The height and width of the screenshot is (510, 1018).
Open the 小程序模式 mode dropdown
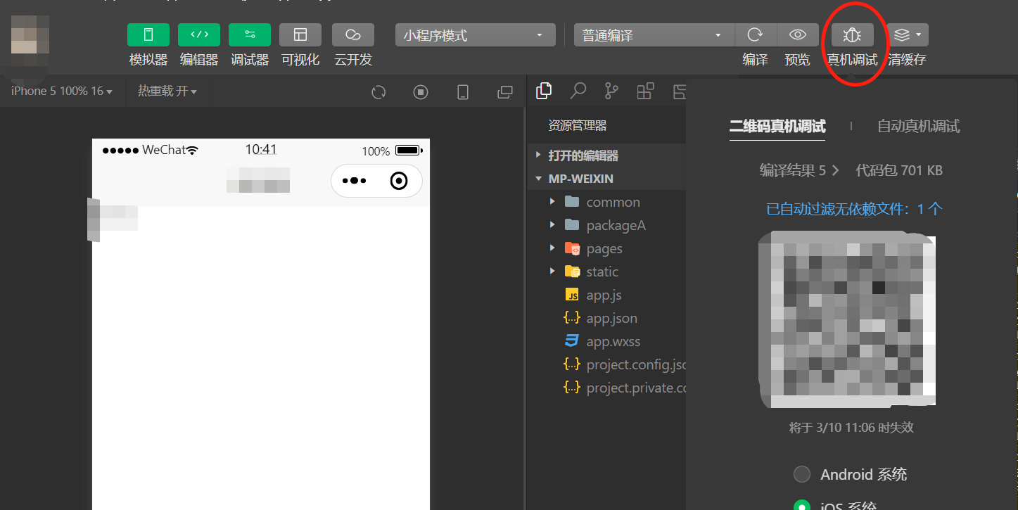click(x=475, y=35)
